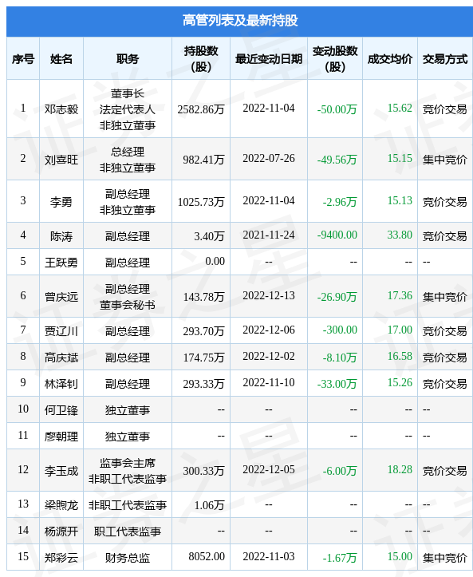Select the 最近变动日期 column header
Viewport: 473px width, 577px height.
click(x=269, y=59)
